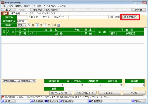Open the ファイル(F) menu

[x=8, y=6]
